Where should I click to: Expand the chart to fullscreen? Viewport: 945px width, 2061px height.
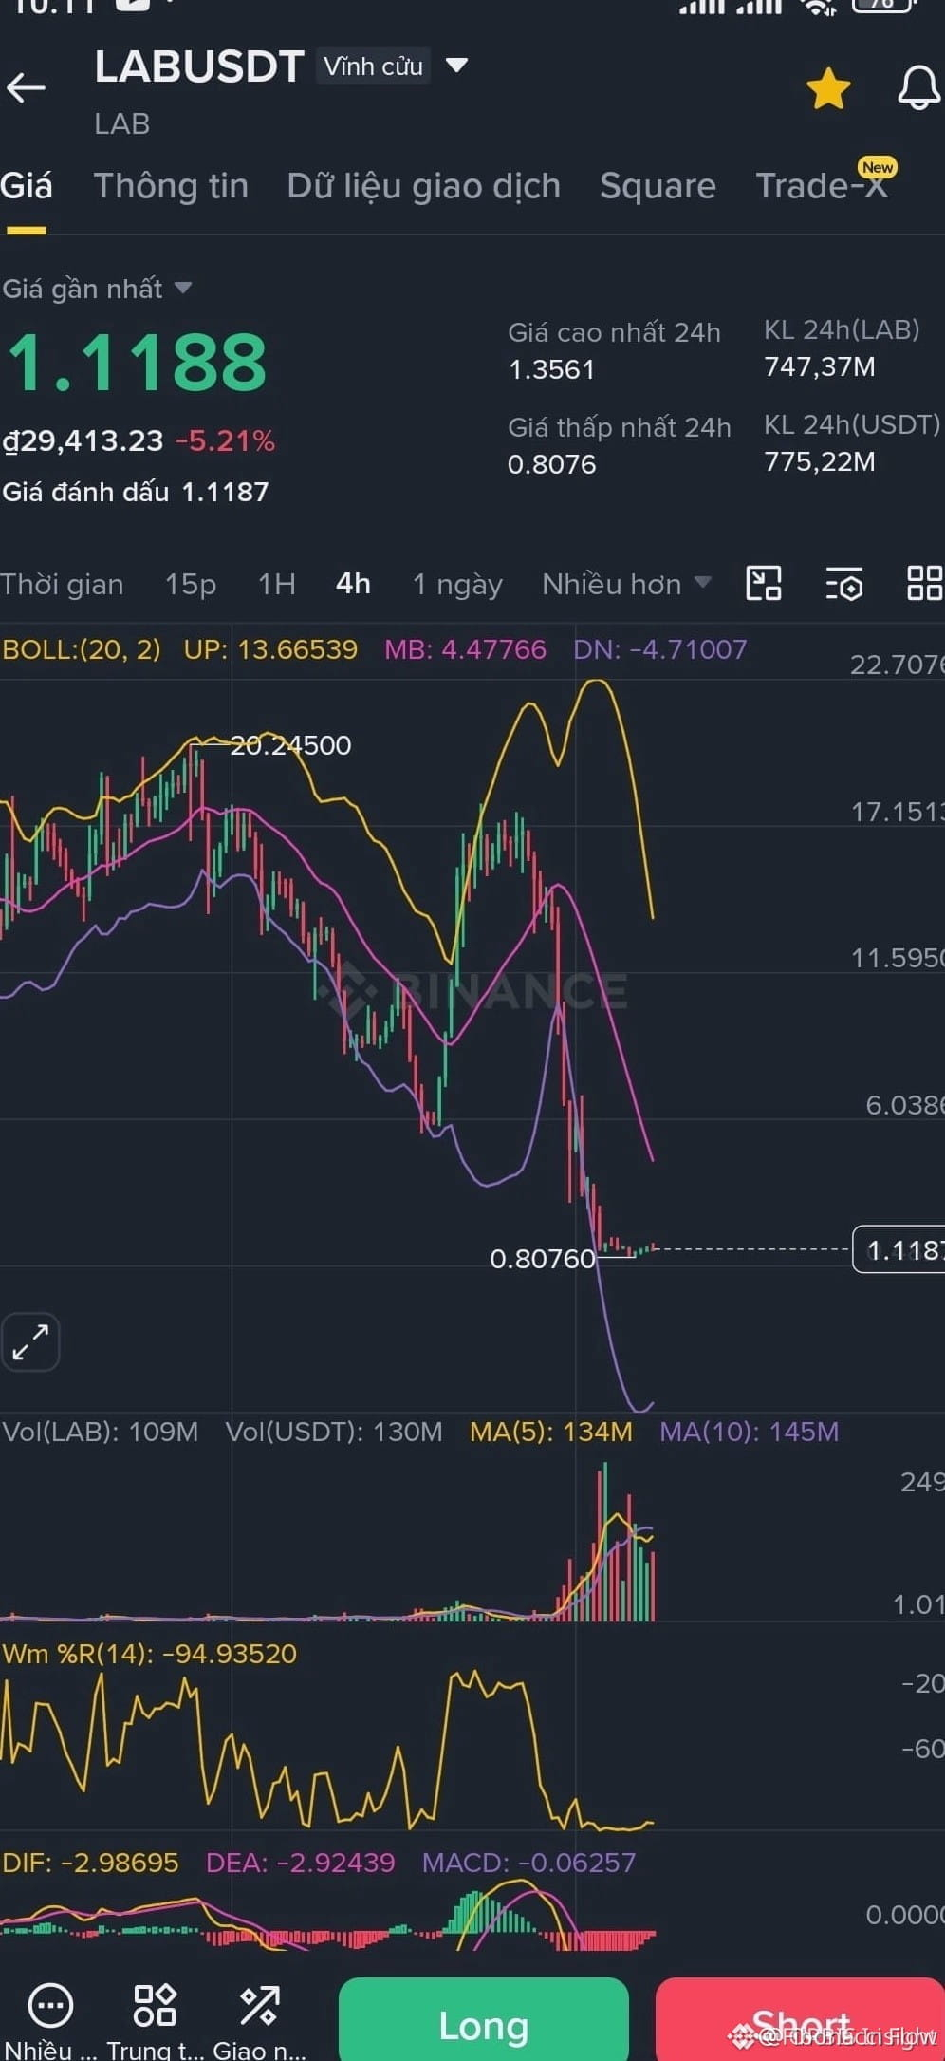30,1342
